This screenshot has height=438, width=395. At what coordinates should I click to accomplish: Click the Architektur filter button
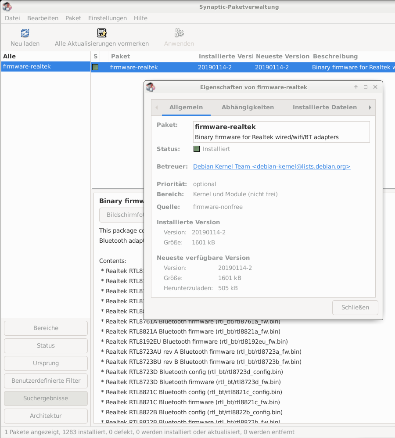[46, 416]
